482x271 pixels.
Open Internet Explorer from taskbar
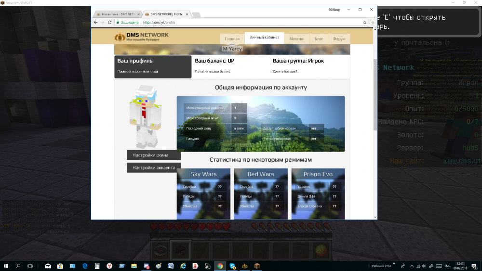click(183, 266)
